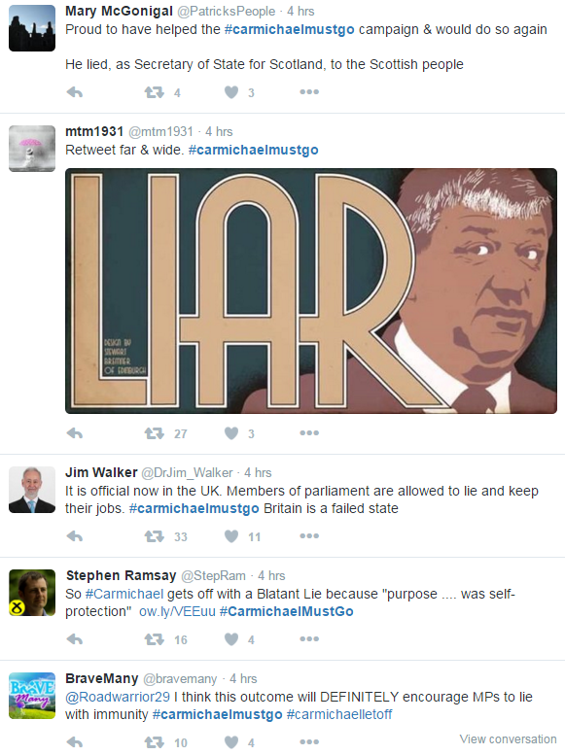The height and width of the screenshot is (755, 565).
Task: Reply to Mary McGonigal's tweet
Action: coord(75,92)
